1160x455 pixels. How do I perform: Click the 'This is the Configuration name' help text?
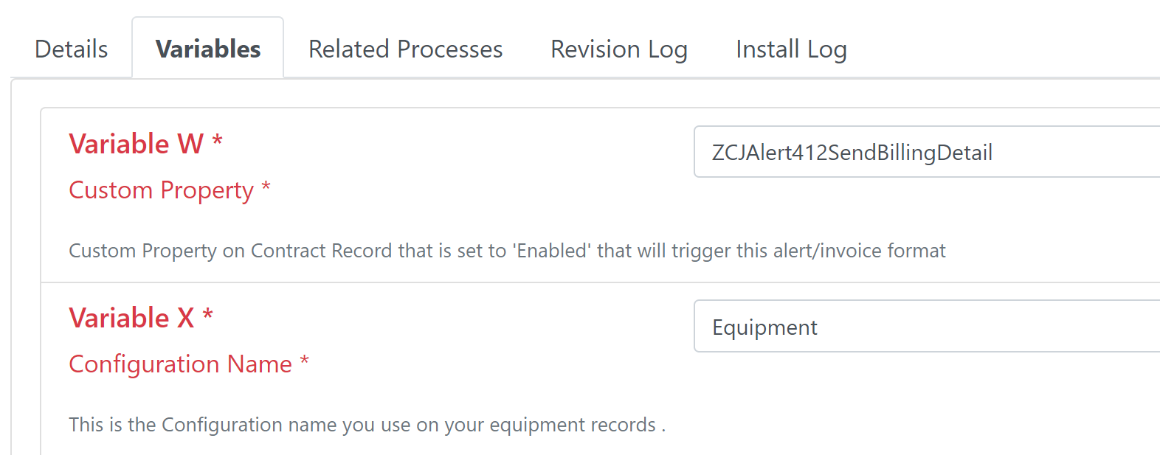[367, 425]
